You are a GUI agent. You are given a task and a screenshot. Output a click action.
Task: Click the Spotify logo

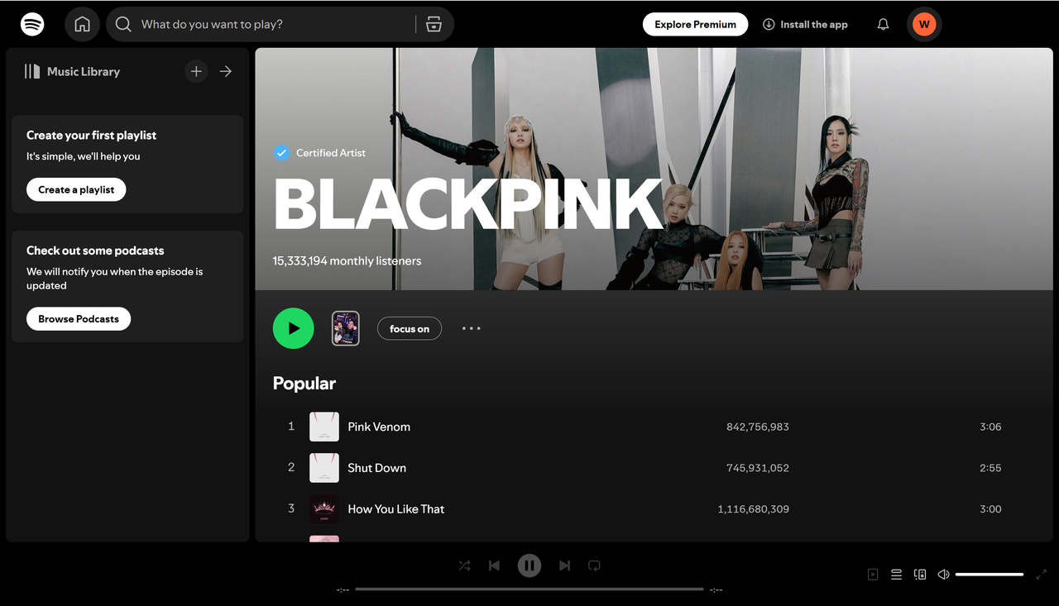pyautogui.click(x=32, y=24)
